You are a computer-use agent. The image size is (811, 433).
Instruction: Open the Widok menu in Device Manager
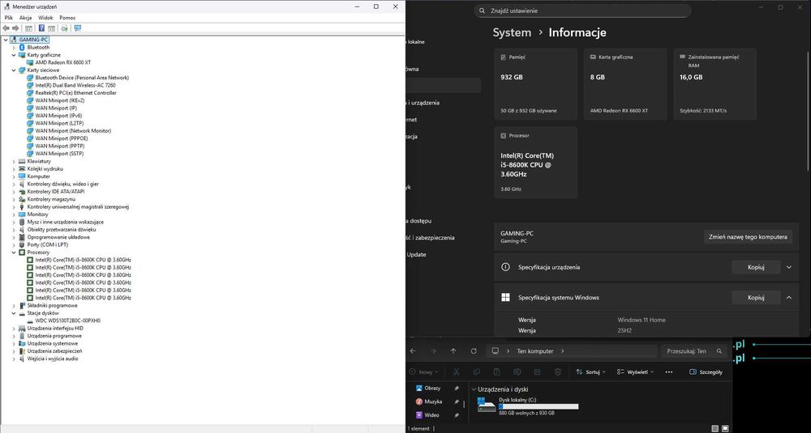click(x=45, y=18)
